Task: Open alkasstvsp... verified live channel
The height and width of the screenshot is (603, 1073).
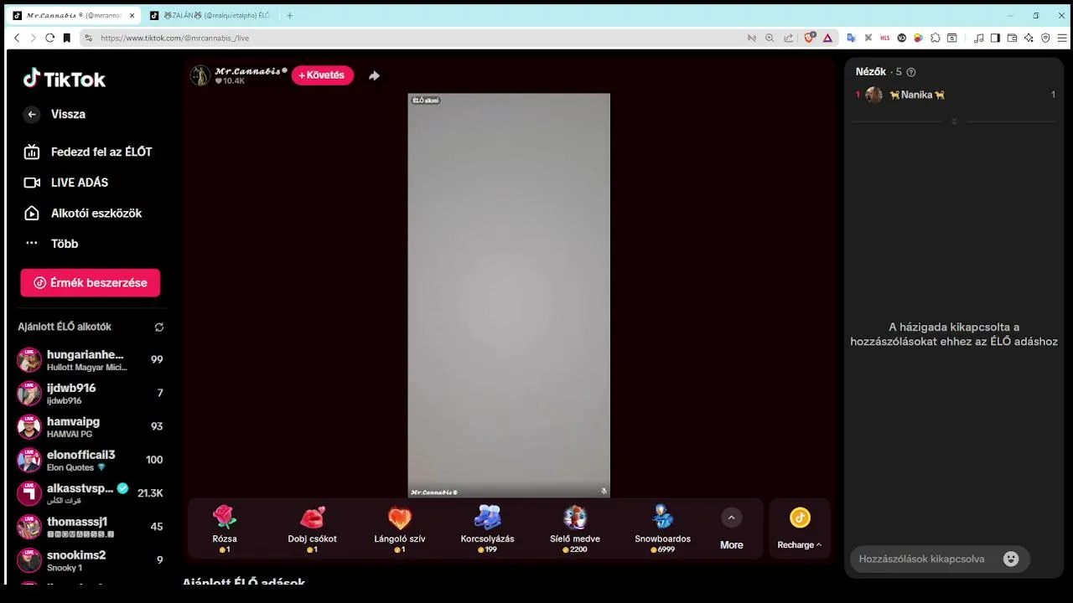Action: click(90, 493)
